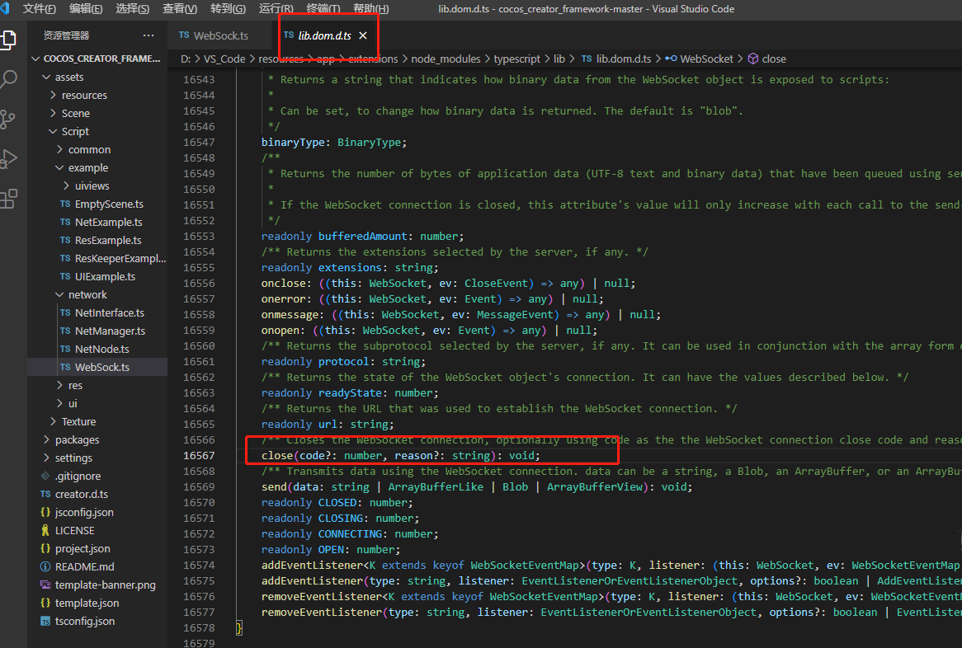
Task: Expand the common folder
Action: tap(59, 149)
